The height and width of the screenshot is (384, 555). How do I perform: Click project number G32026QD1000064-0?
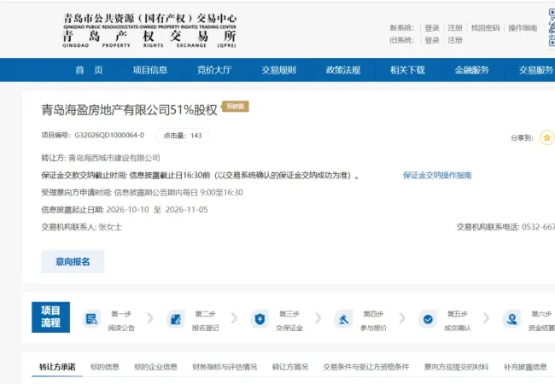click(x=109, y=135)
